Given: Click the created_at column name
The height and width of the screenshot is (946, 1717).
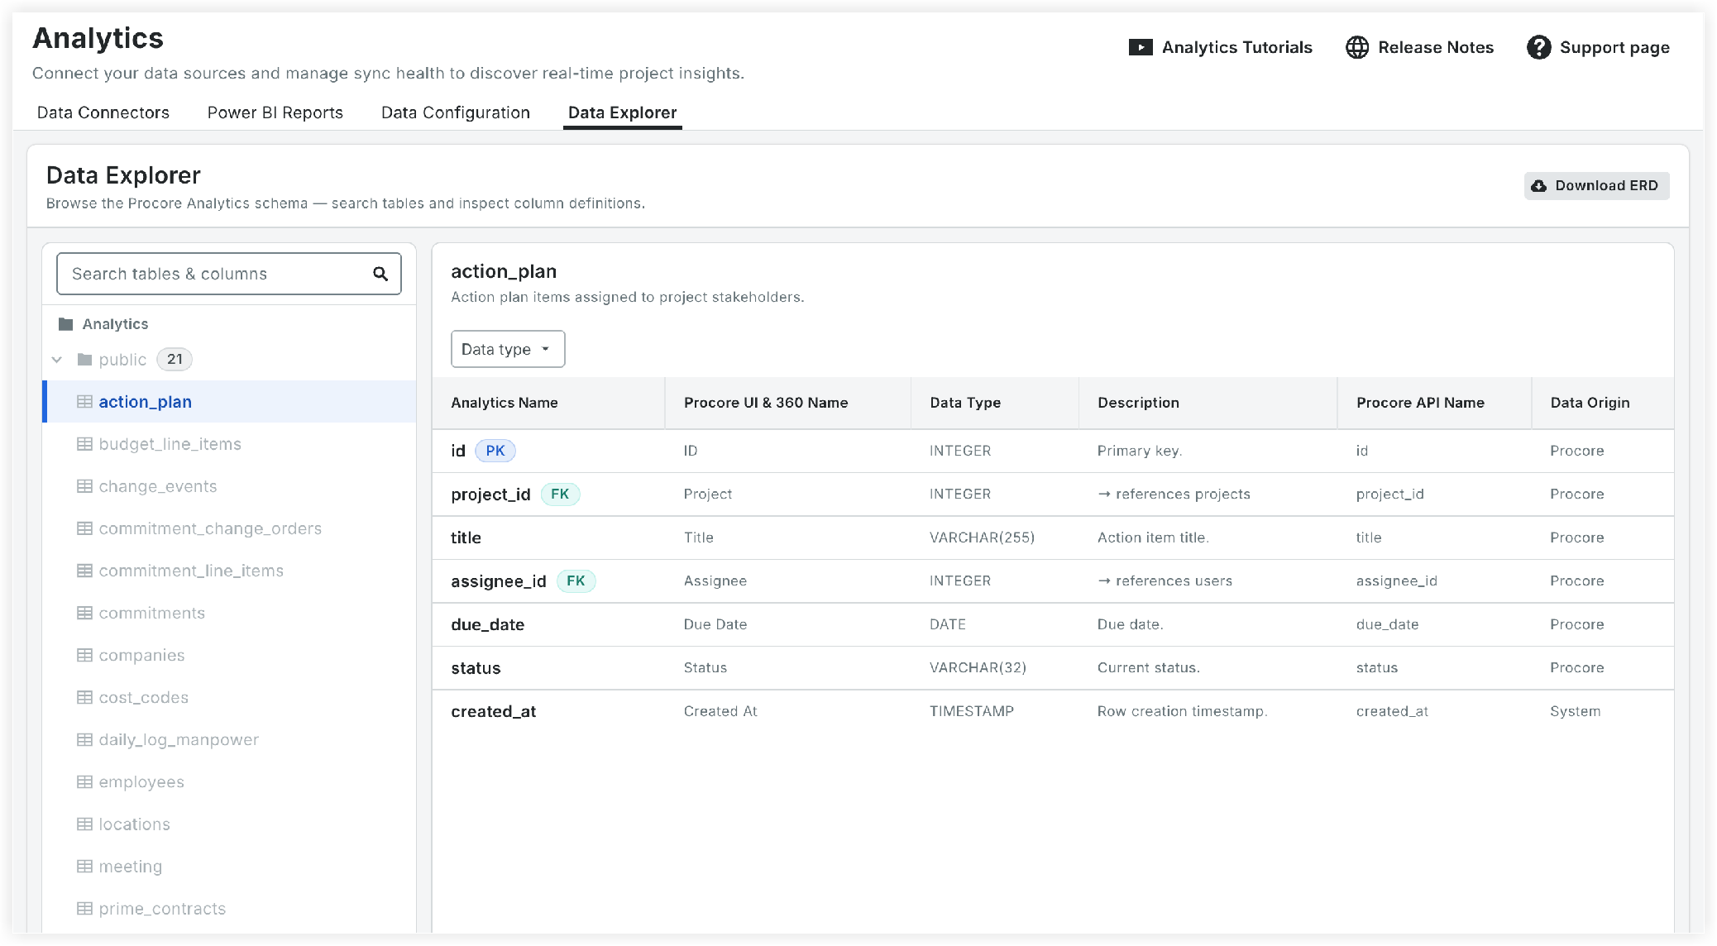Looking at the screenshot, I should click(494, 711).
